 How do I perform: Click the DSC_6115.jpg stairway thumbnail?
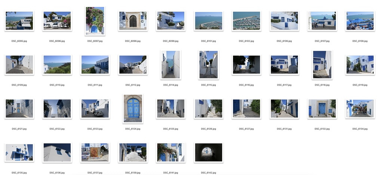209,65
